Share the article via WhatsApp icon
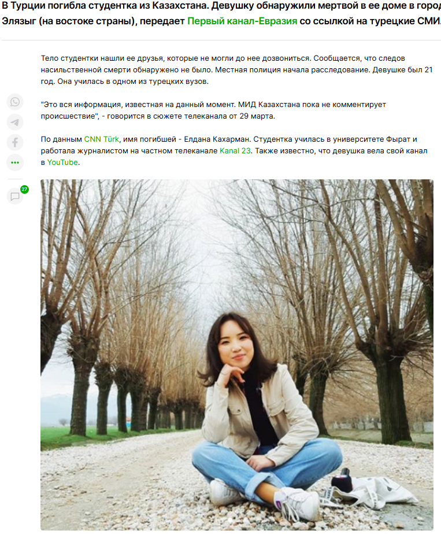Image resolution: width=441 pixels, height=534 pixels. pos(14,102)
